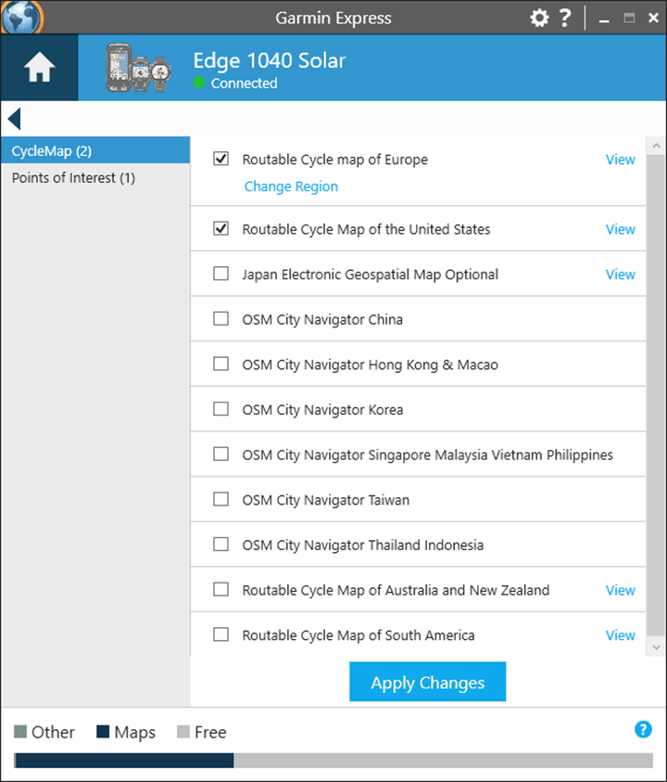667x782 pixels.
Task: Open the Change Region link
Action: pyautogui.click(x=291, y=186)
